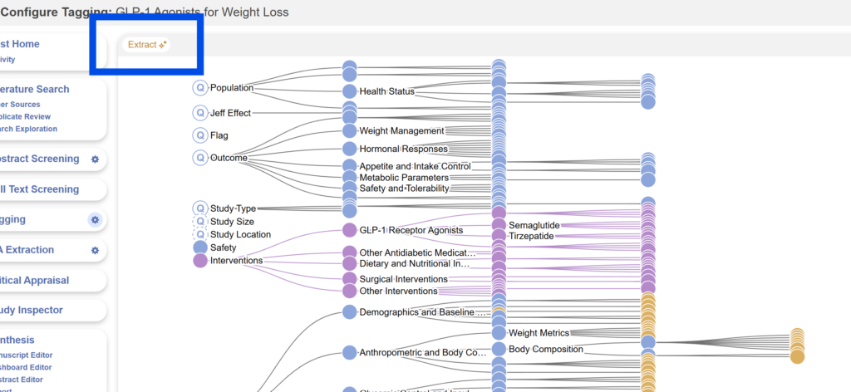Select the Study Location dashed question icon
The image size is (851, 392).
[200, 234]
